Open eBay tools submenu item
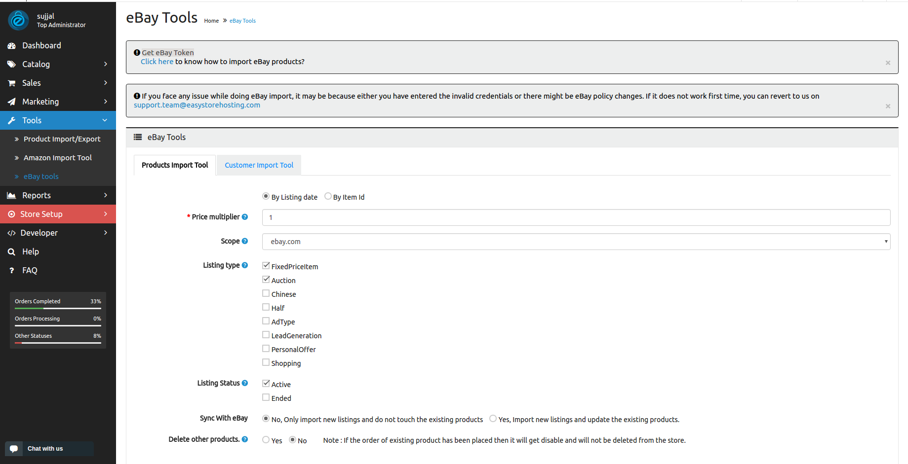 58,177
